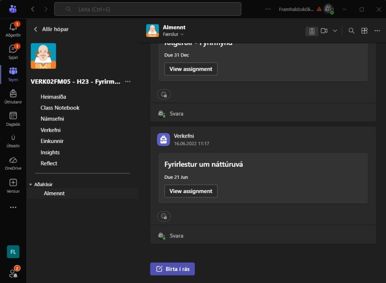Open more options for the VERK02FM05 team
This screenshot has width=386, height=283.
pyautogui.click(x=128, y=82)
